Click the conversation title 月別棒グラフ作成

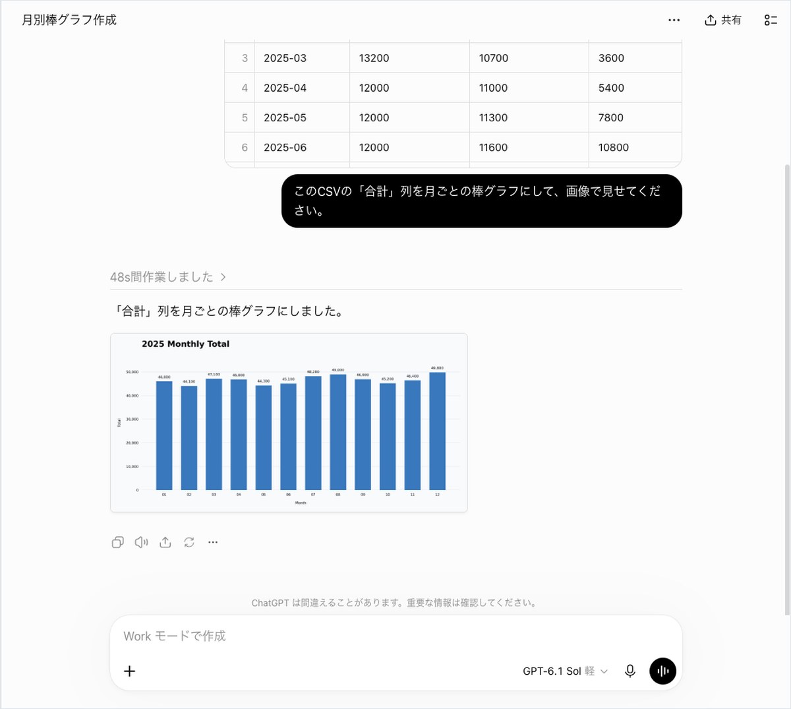coord(69,20)
